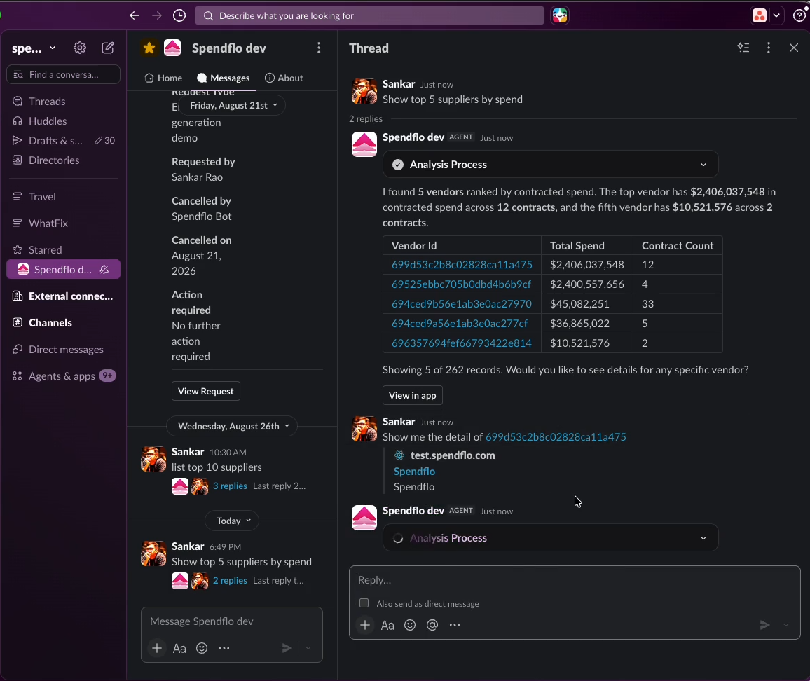Viewport: 810px width, 681px height.
Task: Open the Spendflo link preview title
Action: coord(414,472)
